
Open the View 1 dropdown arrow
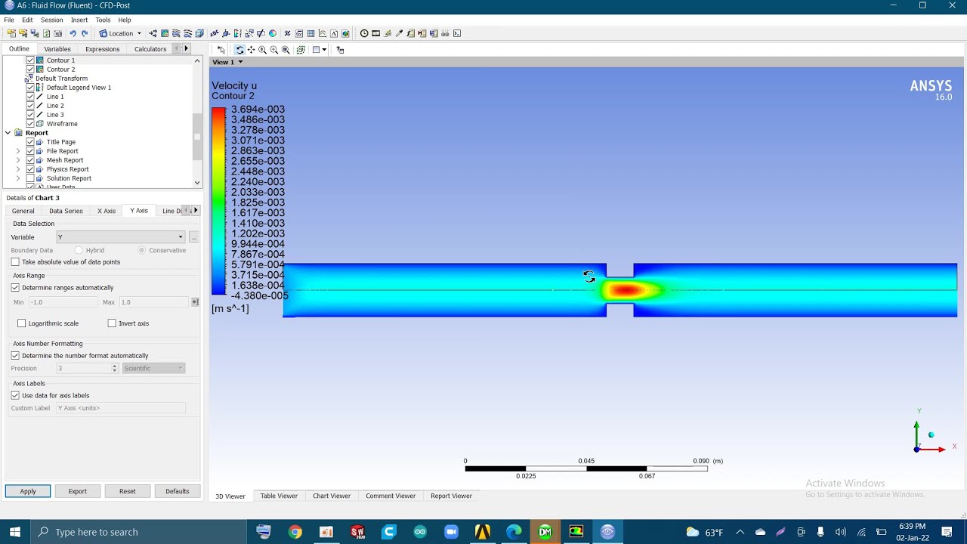tap(240, 62)
